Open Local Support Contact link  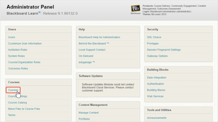coord(92,50)
